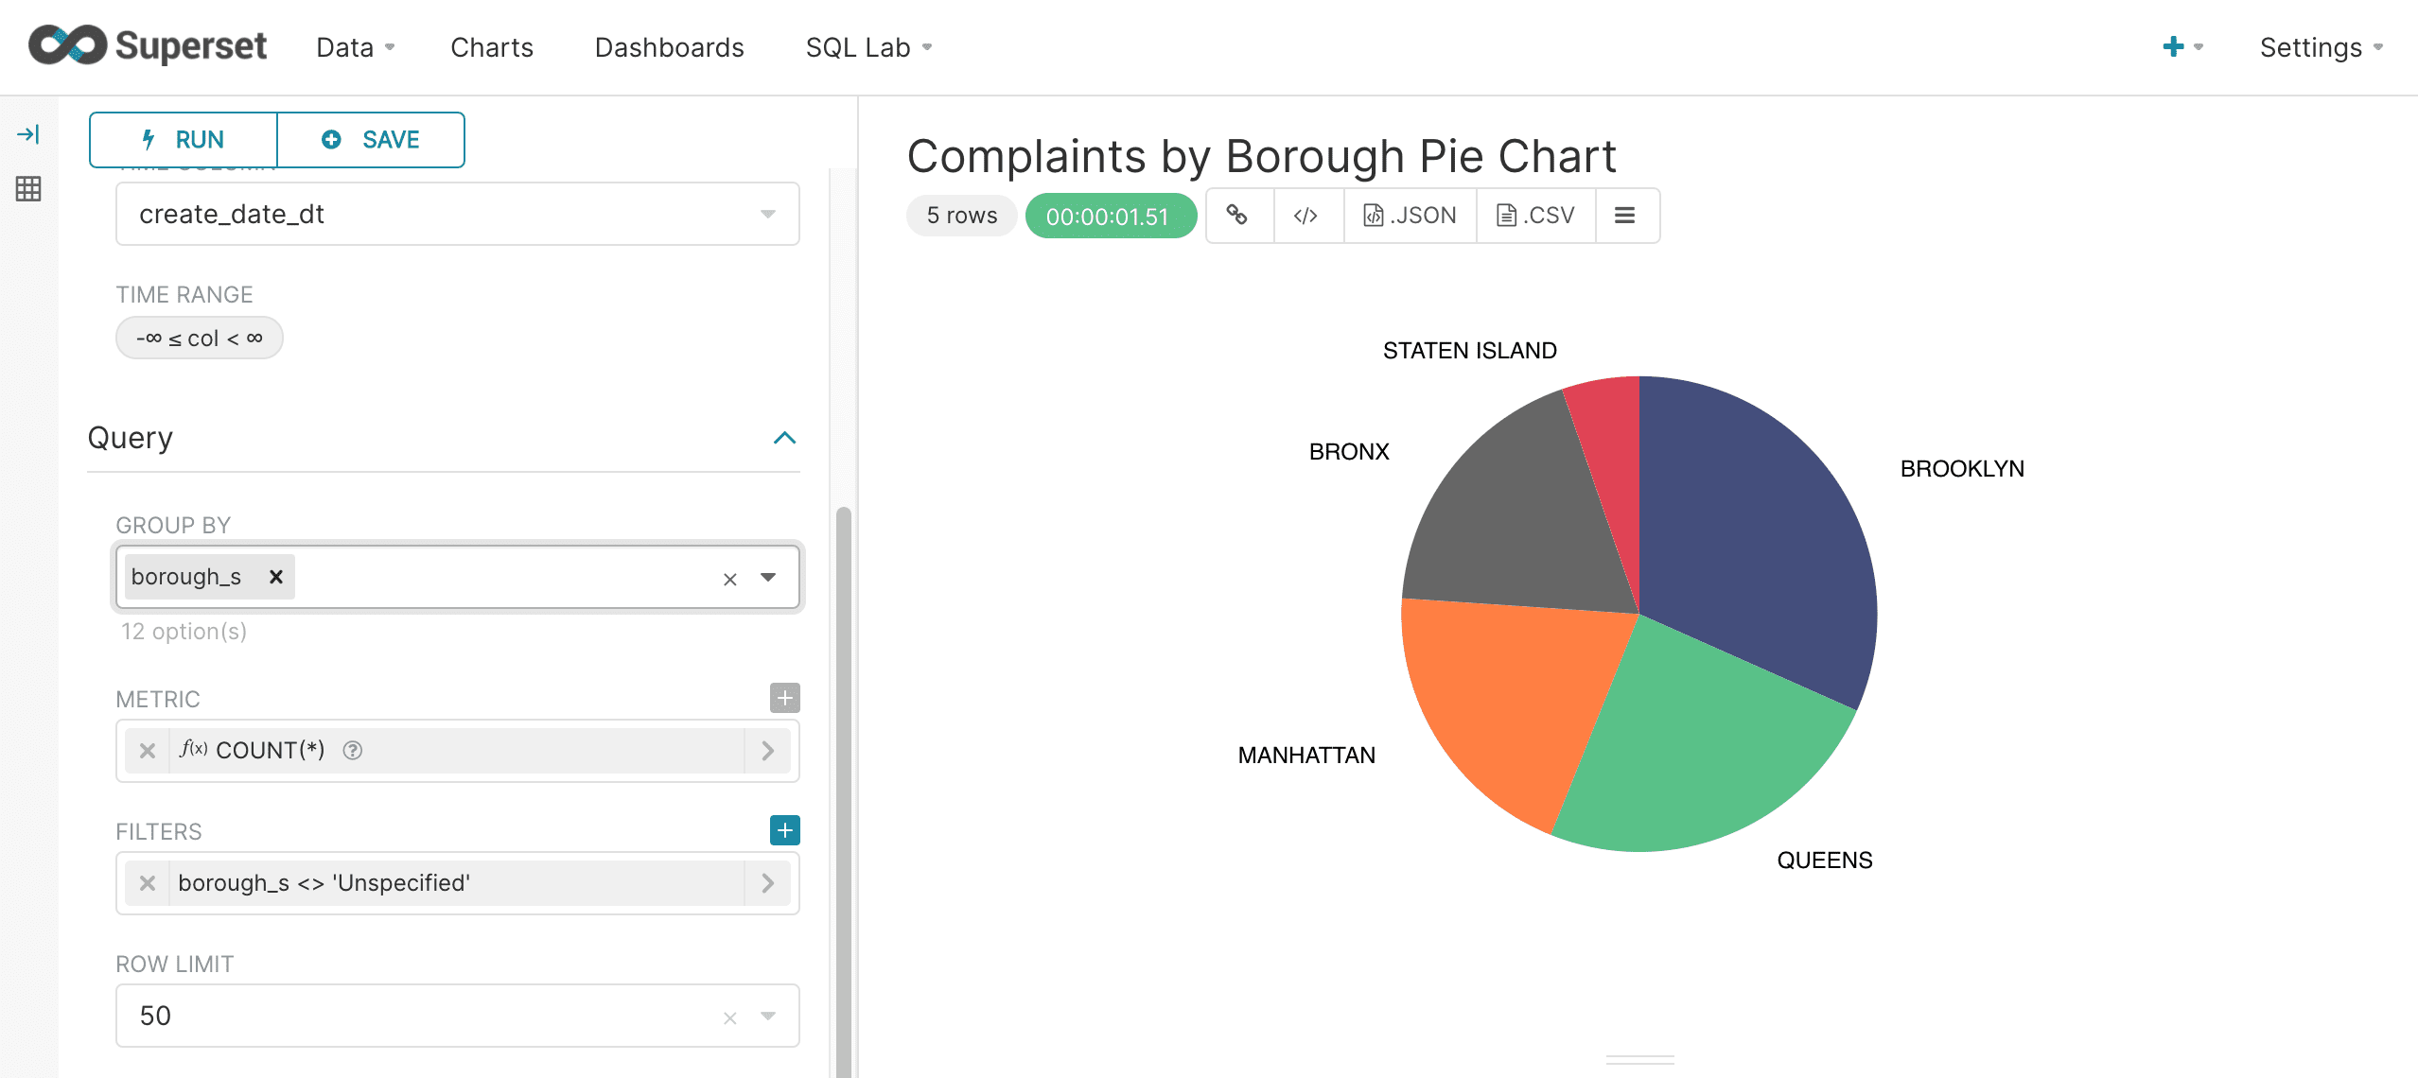
Task: Run the chart query
Action: 184,140
